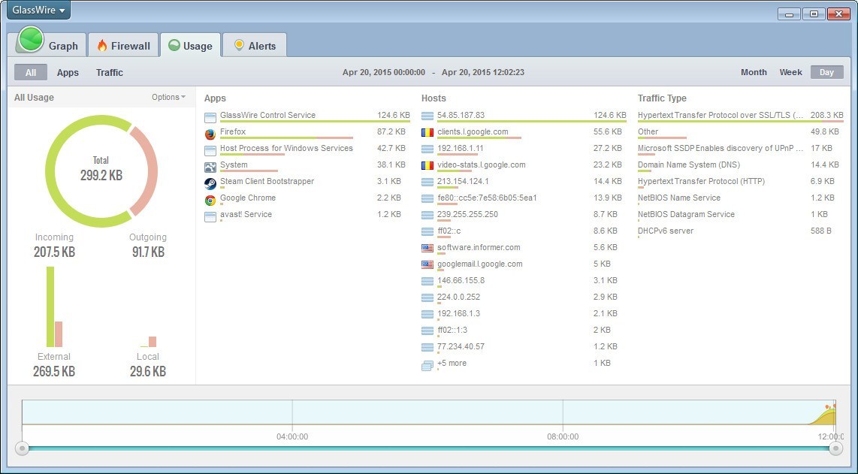Image resolution: width=858 pixels, height=474 pixels.
Task: Click the GlassWire Control Service icon
Action: 209,115
